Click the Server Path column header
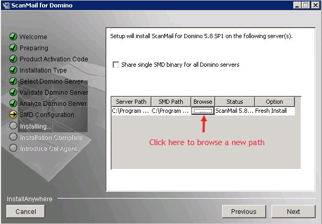 tap(131, 102)
